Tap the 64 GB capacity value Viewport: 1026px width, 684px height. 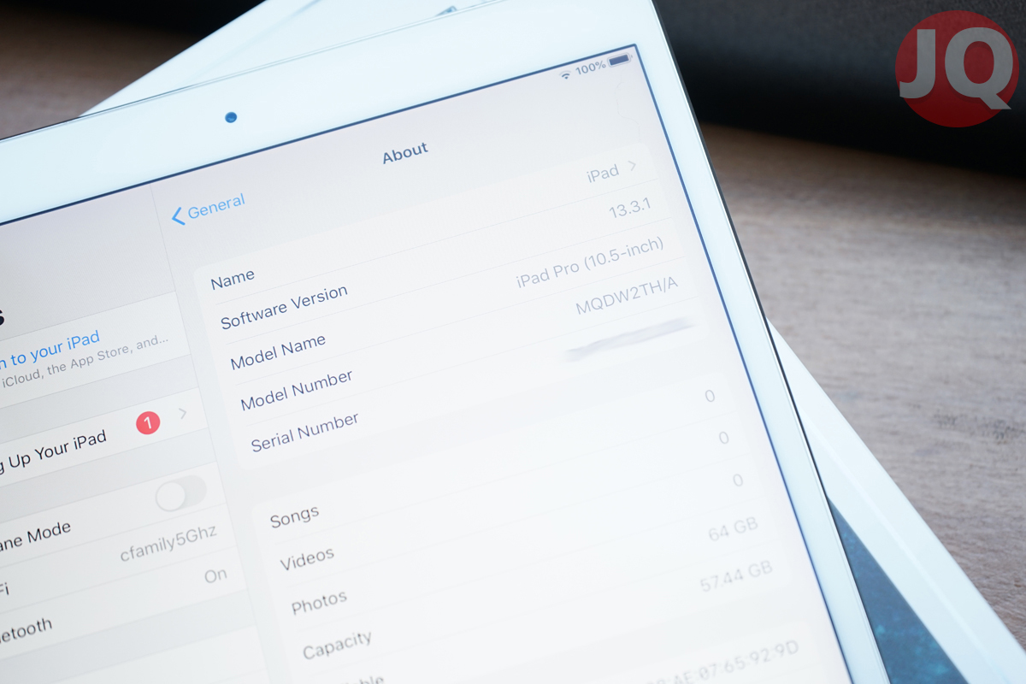tap(734, 531)
